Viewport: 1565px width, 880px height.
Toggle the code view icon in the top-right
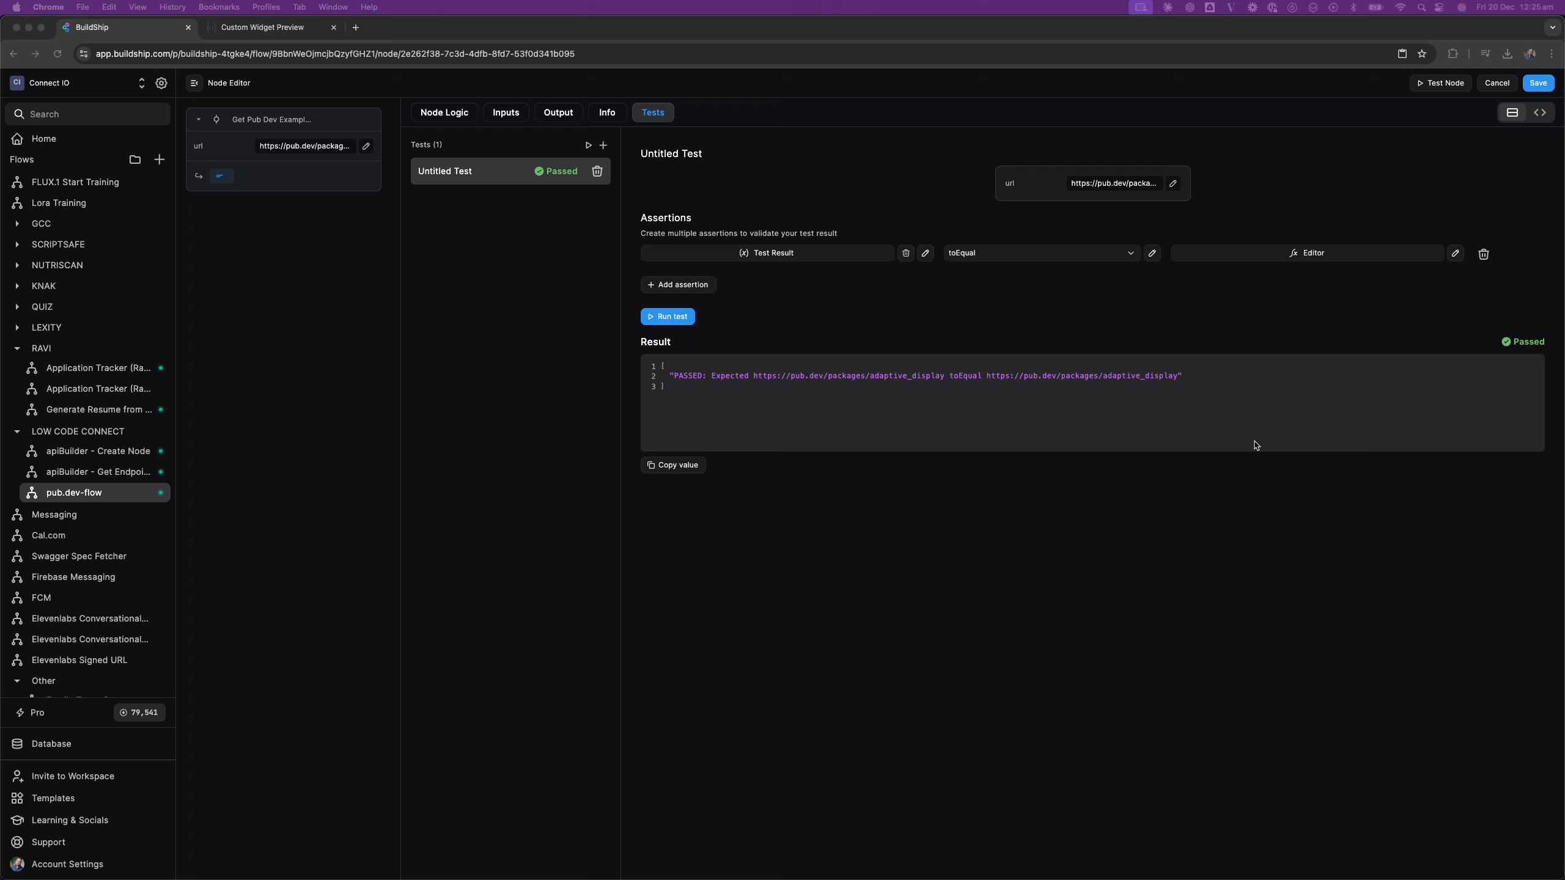(x=1540, y=112)
